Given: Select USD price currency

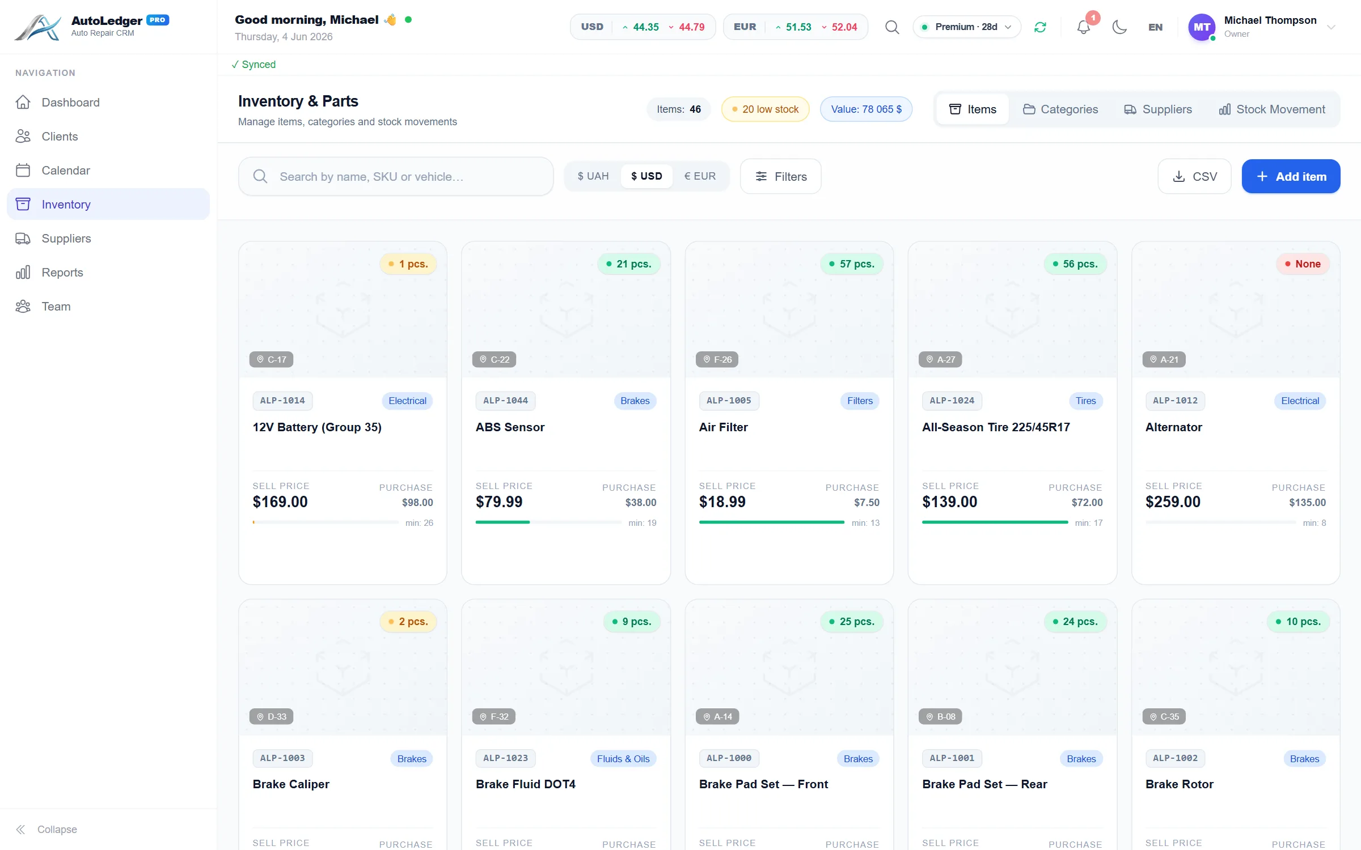Looking at the screenshot, I should click(x=646, y=176).
